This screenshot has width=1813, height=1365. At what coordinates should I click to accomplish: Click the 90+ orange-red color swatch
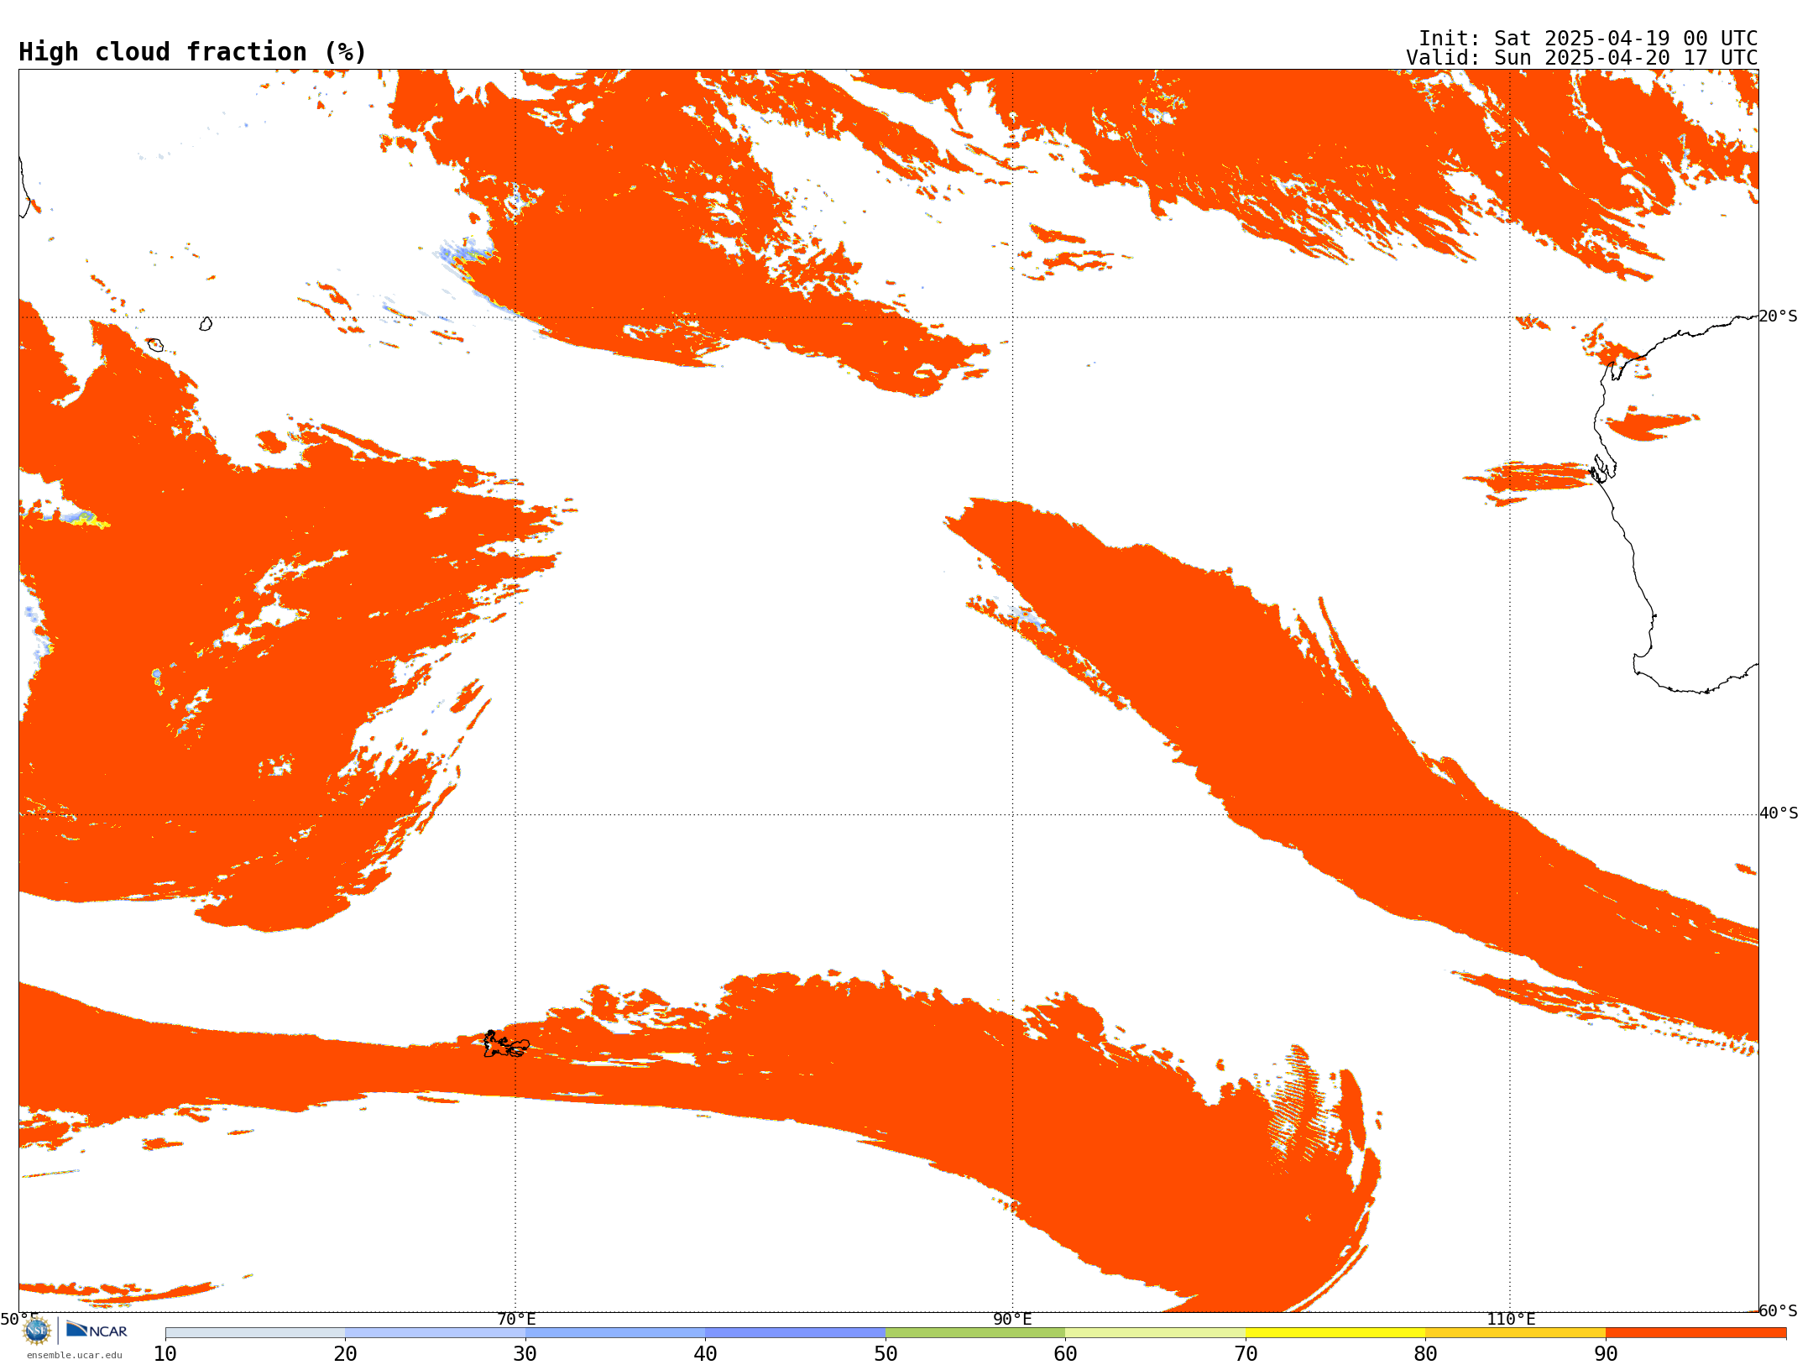pyautogui.click(x=1695, y=1333)
